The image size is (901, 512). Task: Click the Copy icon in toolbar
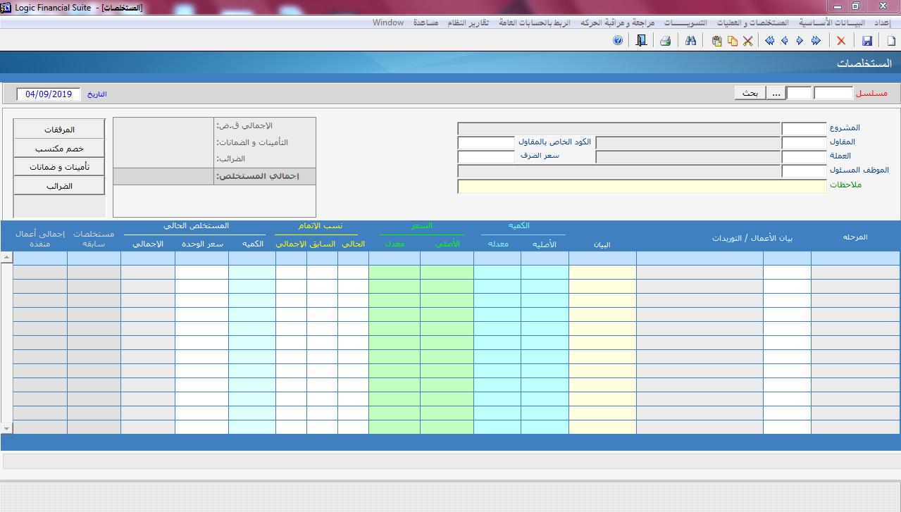click(732, 41)
